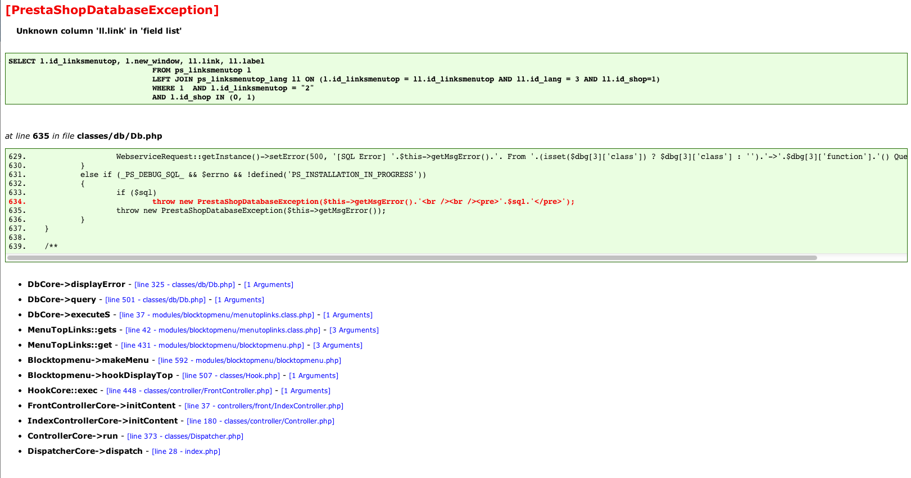Screen dimensions: 911x478
Task: Click the DbCore->query function name
Action: [x=62, y=300]
